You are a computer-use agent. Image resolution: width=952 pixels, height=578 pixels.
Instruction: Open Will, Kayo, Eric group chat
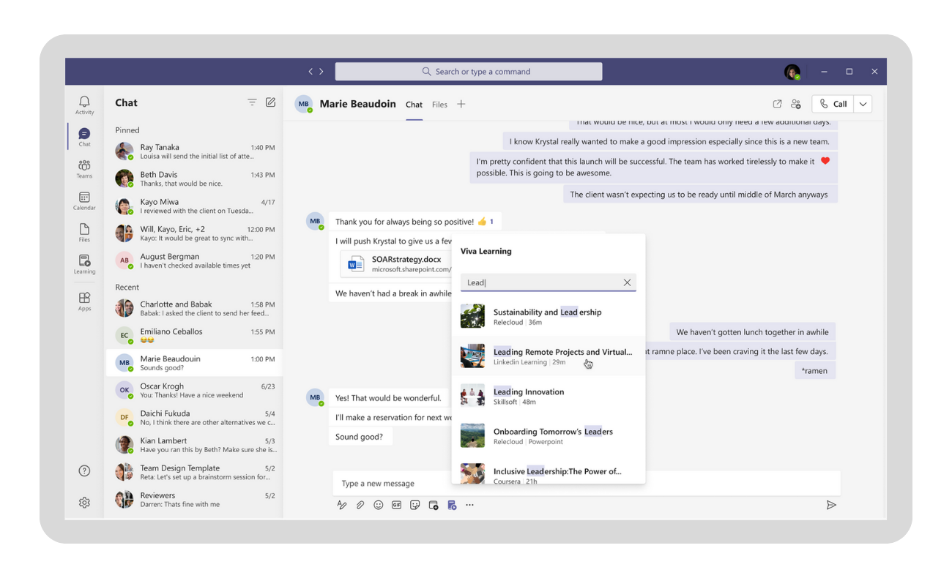tap(194, 233)
